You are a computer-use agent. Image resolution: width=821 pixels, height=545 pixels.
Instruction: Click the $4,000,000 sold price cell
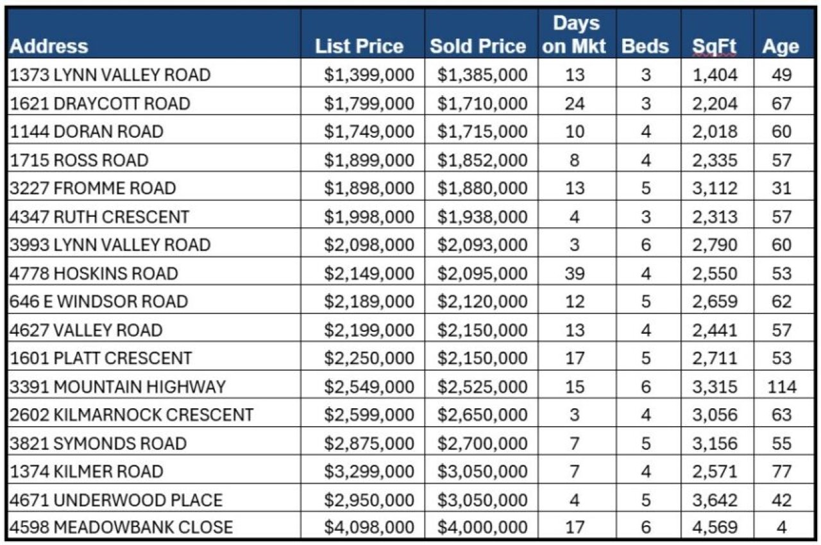pyautogui.click(x=482, y=528)
